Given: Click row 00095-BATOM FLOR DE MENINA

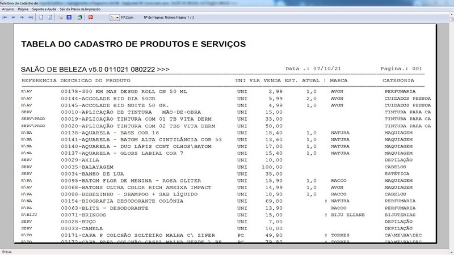Looking at the screenshot, I should 226,180.
